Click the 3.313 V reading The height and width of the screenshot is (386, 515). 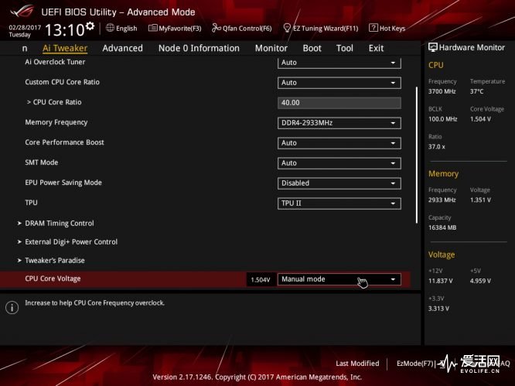coord(438,309)
